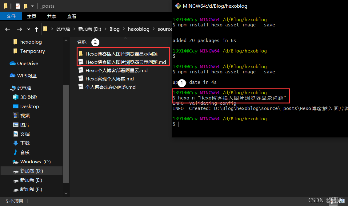This screenshot has width=348, height=206.
Task: Click navigation pane scrollbar thumb
Action: tap(66, 134)
